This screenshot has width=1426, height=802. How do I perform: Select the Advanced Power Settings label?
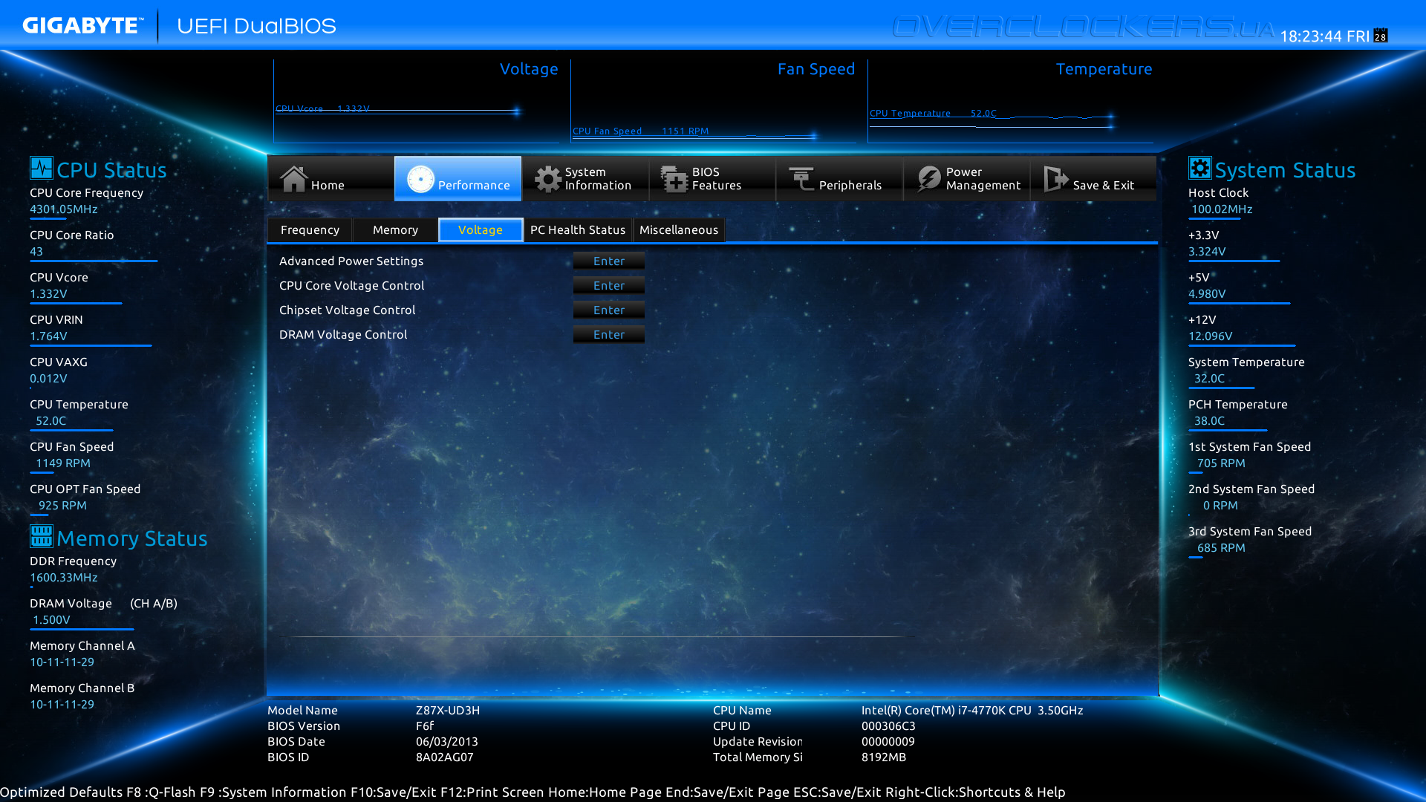(351, 261)
